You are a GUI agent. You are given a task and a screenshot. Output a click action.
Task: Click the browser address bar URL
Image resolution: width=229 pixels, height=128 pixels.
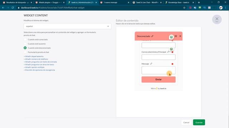click(x=53, y=8)
